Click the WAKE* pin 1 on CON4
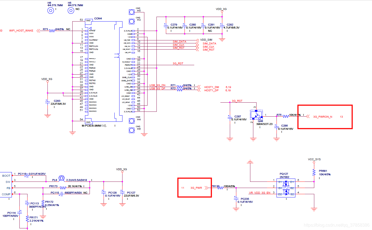Image resolution: width=372 pixels, height=230 pixels. [x=92, y=31]
